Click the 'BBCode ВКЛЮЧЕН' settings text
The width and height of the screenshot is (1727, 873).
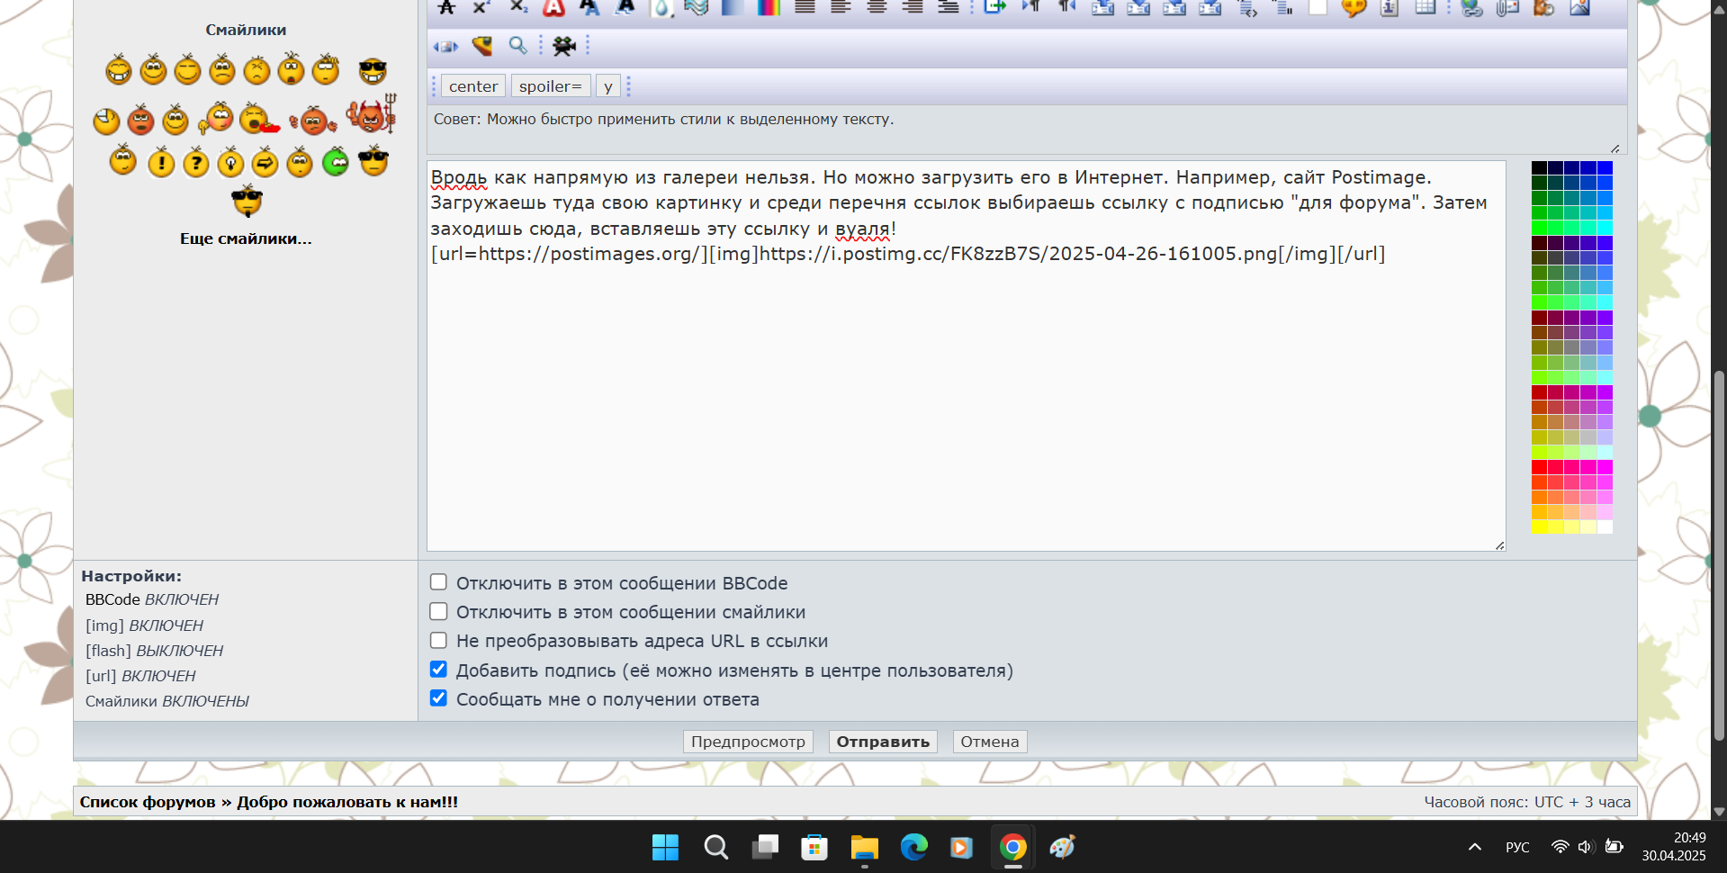[152, 599]
